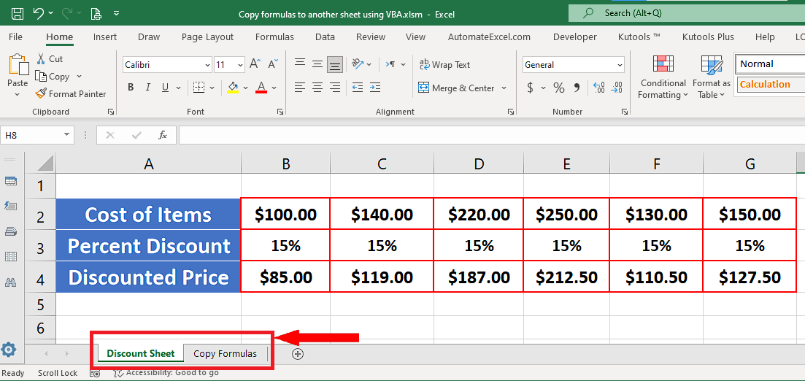805x381 pixels.
Task: Toggle bottom align button
Action: point(335,65)
